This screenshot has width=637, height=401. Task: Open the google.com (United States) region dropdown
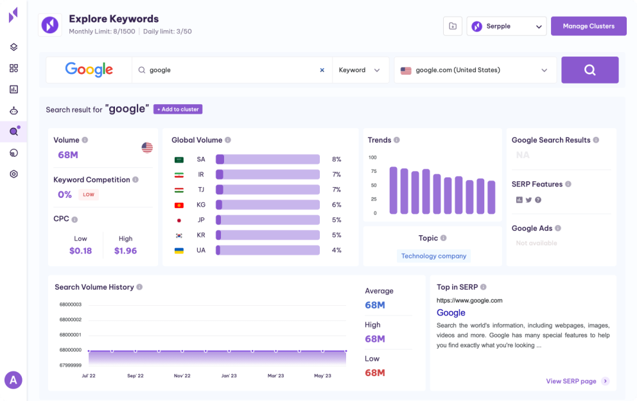tap(475, 70)
